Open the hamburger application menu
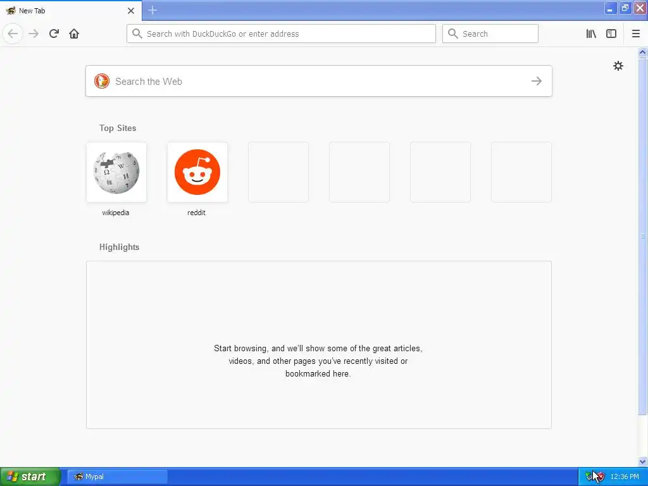This screenshot has width=648, height=486. tap(635, 34)
